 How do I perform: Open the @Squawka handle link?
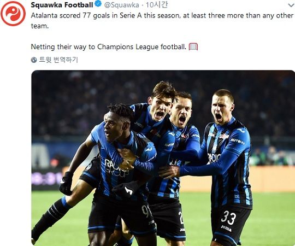tap(122, 5)
